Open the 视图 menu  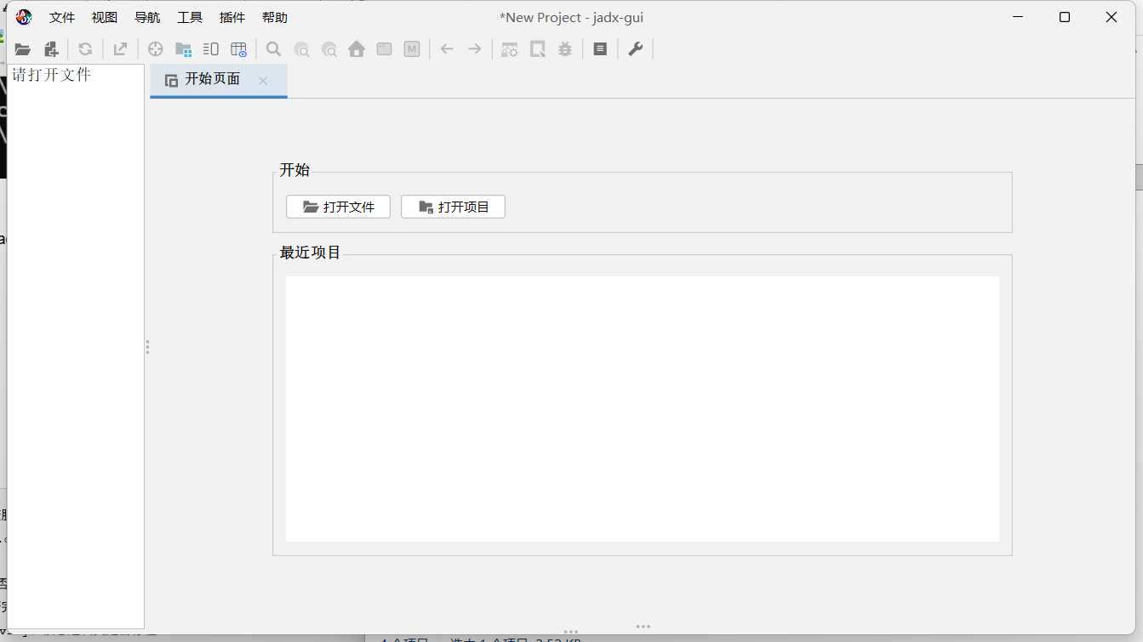[x=105, y=18]
